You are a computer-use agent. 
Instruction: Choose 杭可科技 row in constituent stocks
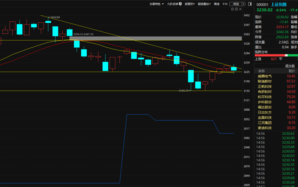pyautogui.click(x=265, y=97)
